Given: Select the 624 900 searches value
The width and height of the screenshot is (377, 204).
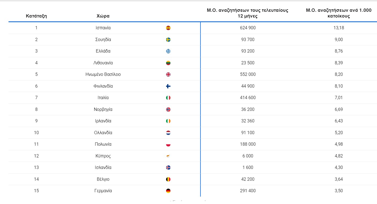Looking at the screenshot, I should point(247,28).
